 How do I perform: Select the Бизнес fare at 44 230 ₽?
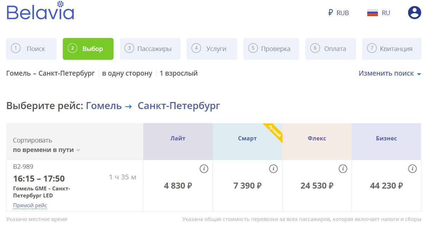(386, 186)
